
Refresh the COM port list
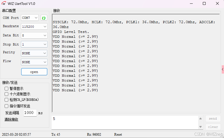tap(44, 18)
